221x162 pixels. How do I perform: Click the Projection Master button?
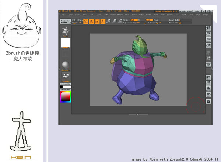pos(66,22)
